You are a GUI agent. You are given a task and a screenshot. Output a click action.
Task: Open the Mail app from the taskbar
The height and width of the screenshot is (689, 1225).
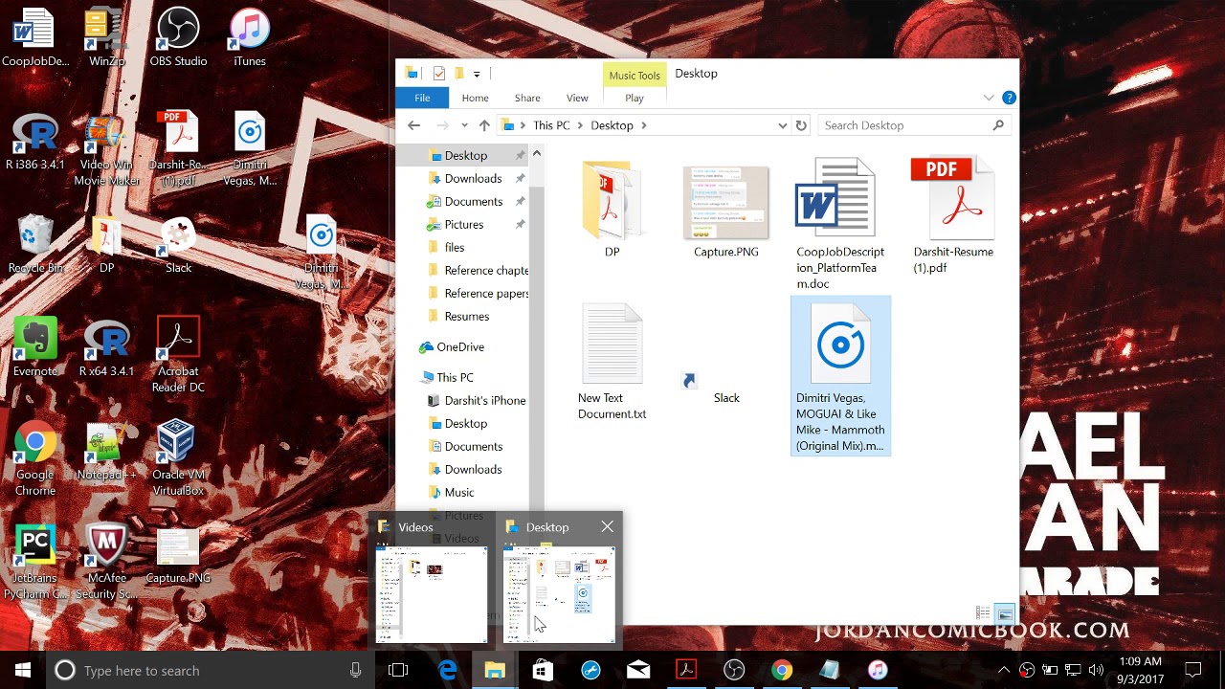[638, 671]
